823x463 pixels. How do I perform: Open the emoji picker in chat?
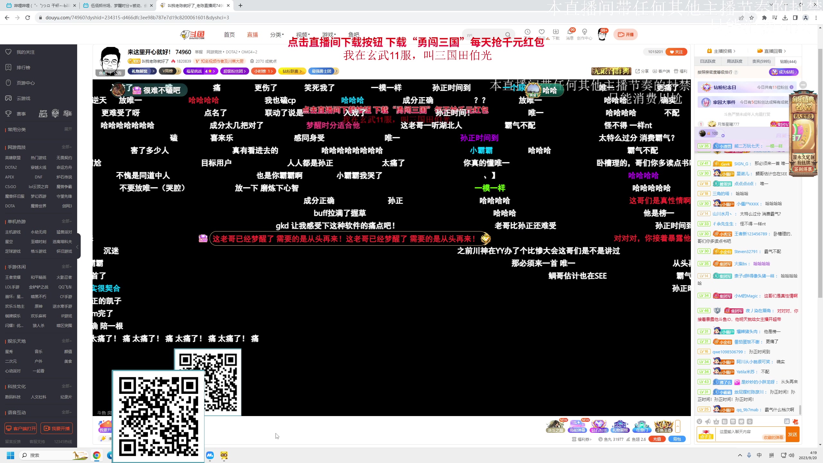(x=700, y=422)
